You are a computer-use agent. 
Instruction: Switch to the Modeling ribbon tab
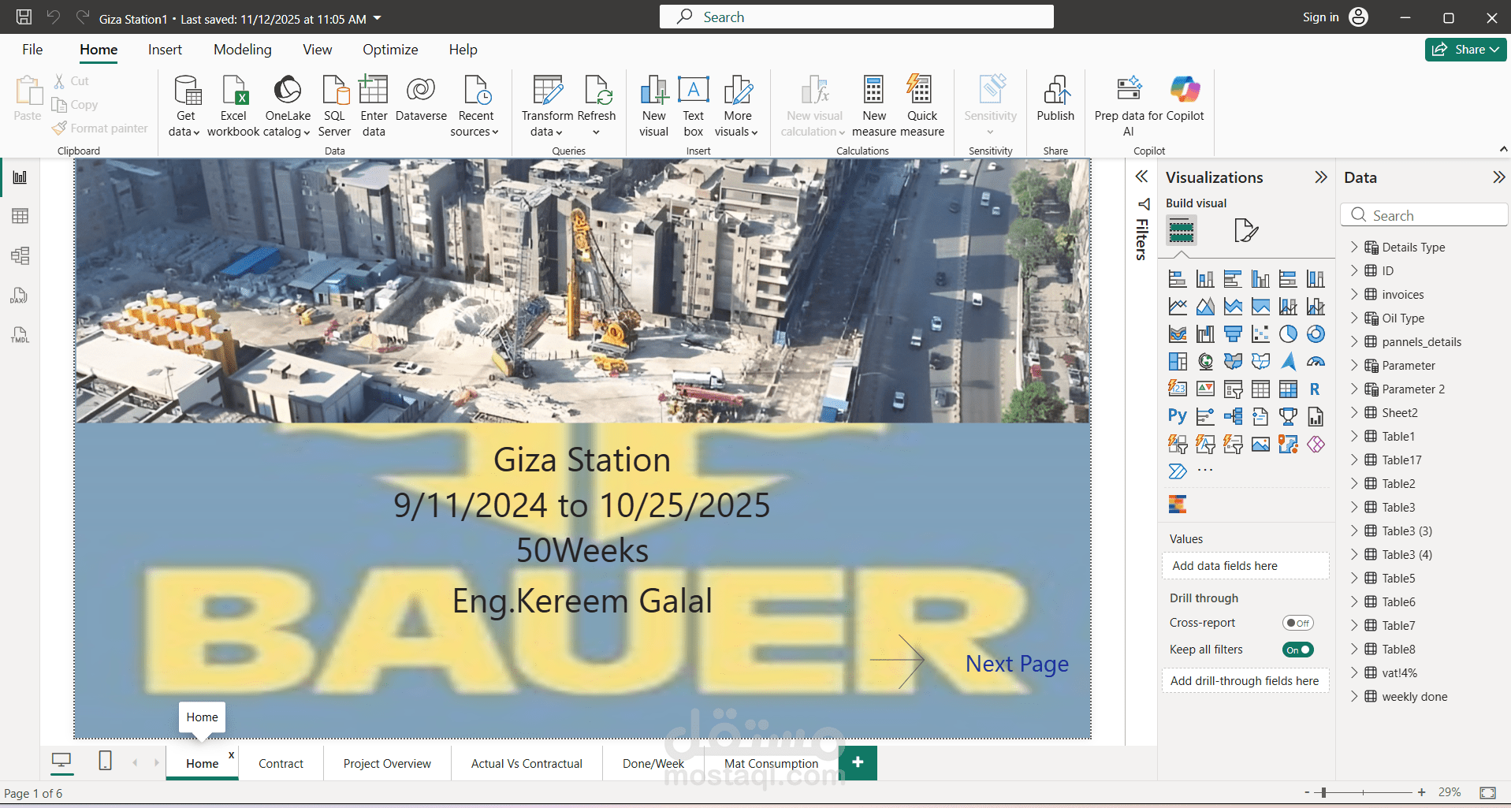(243, 50)
